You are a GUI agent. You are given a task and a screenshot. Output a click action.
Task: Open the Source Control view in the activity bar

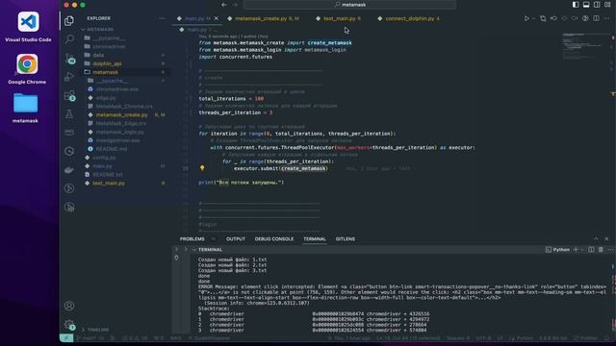[69, 59]
